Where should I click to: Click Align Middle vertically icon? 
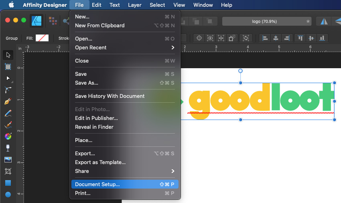point(311,38)
